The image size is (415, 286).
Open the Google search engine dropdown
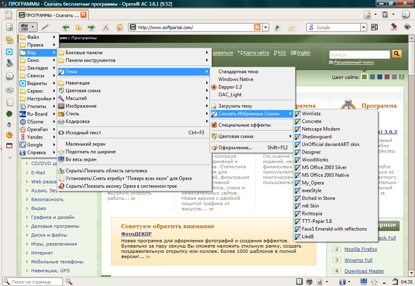(x=364, y=27)
